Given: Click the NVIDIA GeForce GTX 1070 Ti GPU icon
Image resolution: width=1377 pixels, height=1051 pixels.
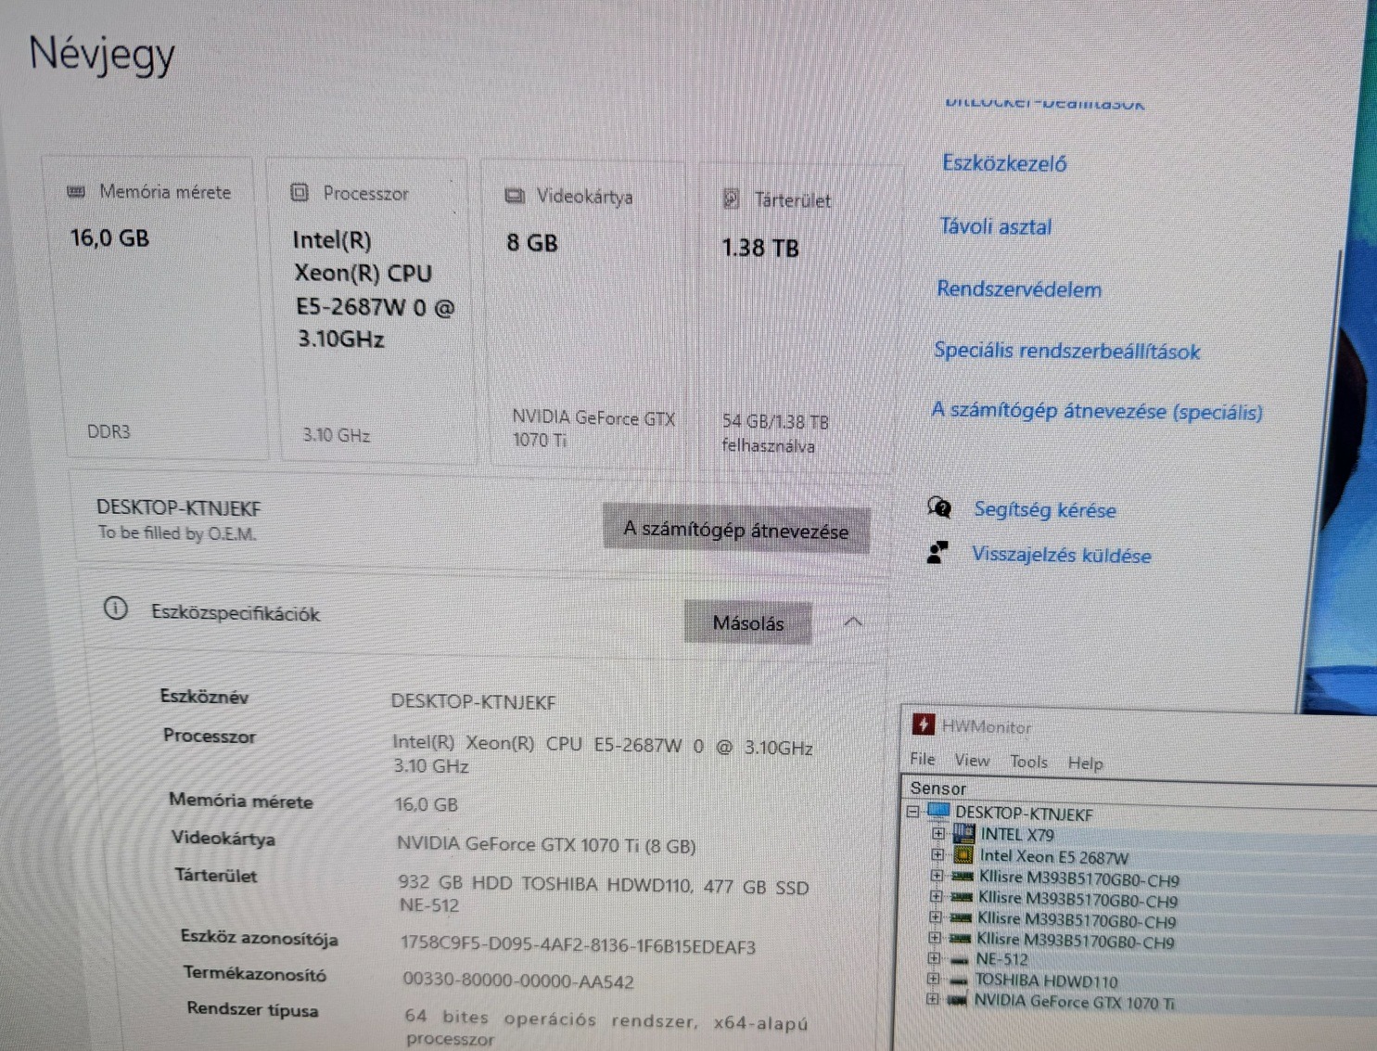Looking at the screenshot, I should coord(957,1000).
